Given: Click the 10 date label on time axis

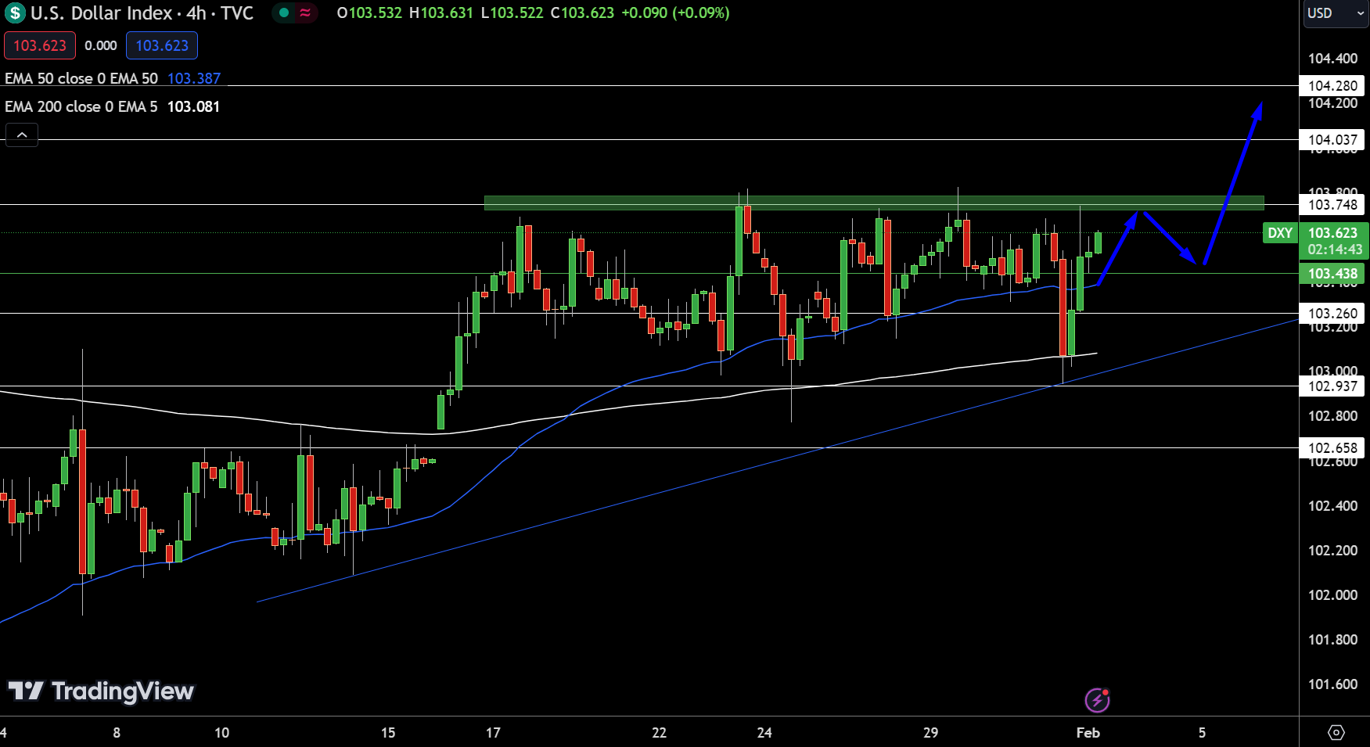Looking at the screenshot, I should pos(222,733).
